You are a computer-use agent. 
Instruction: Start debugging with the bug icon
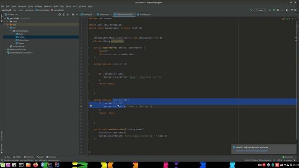point(274,10)
